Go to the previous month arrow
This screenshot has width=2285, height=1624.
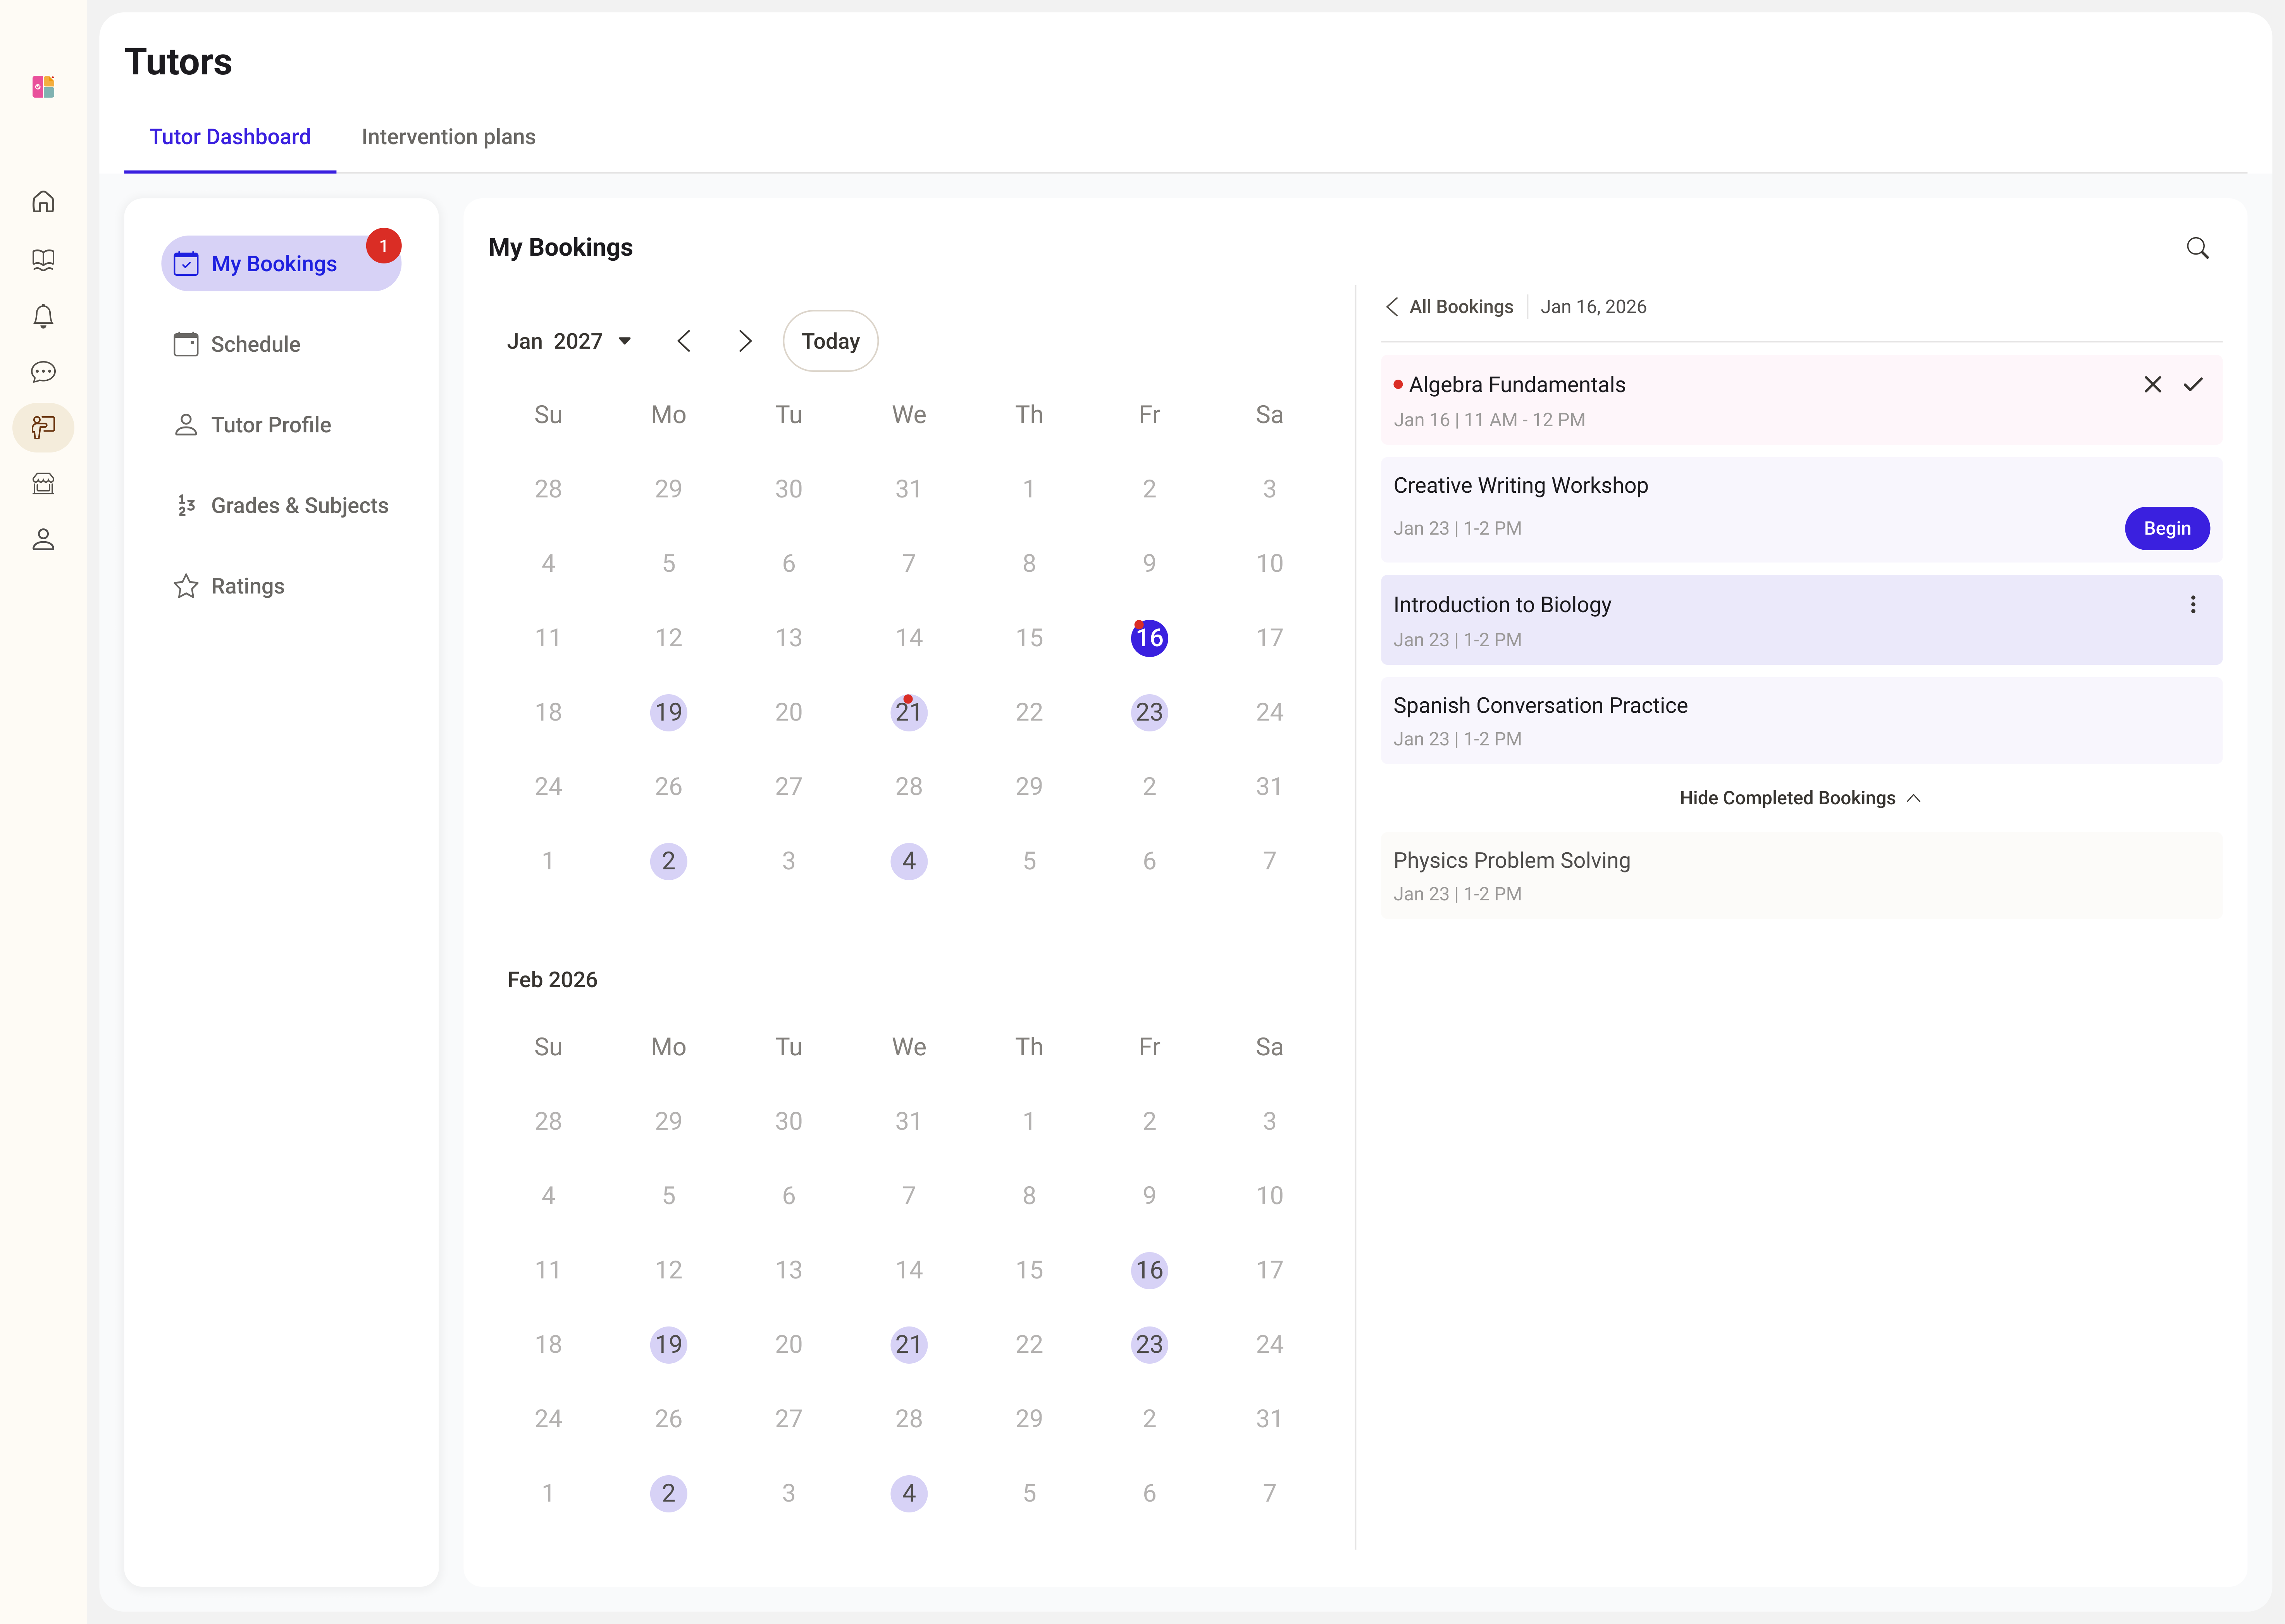click(684, 341)
